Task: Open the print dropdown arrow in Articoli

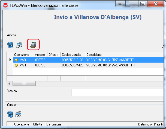Action: click(26, 45)
